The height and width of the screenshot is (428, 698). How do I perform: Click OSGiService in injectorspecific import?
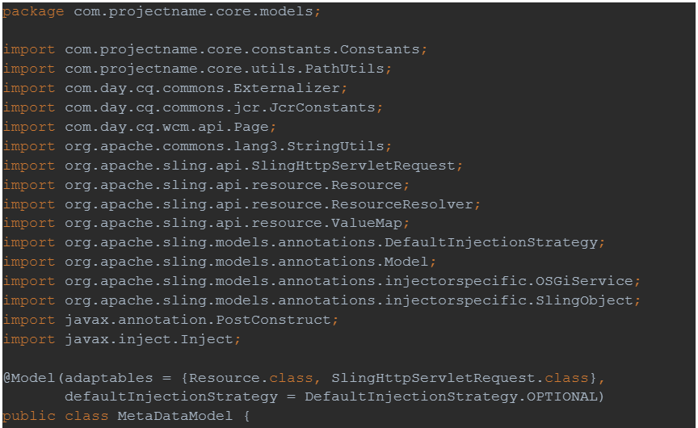pyautogui.click(x=583, y=282)
